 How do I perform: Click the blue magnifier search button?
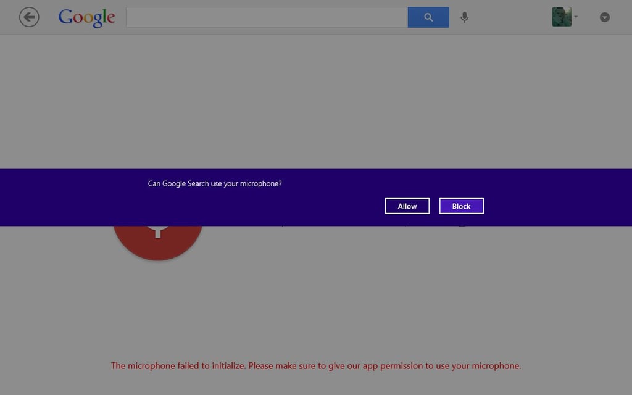coord(428,17)
